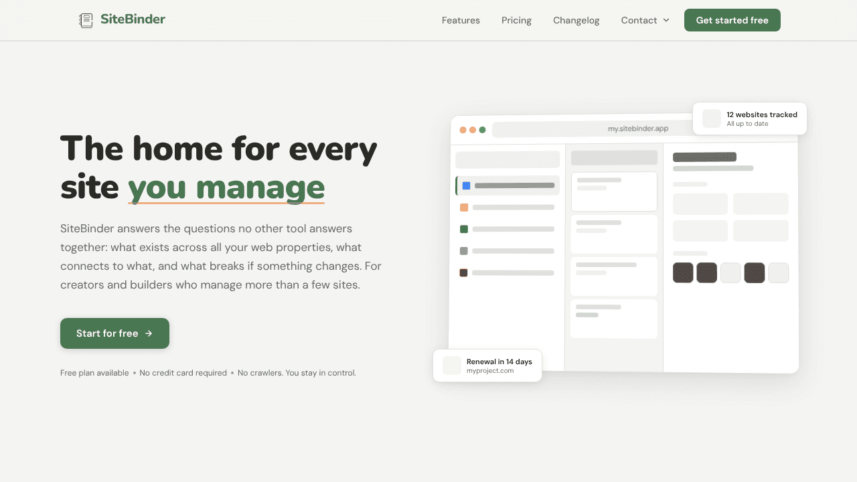Open the Features menu item
Image resolution: width=857 pixels, height=482 pixels.
click(461, 20)
